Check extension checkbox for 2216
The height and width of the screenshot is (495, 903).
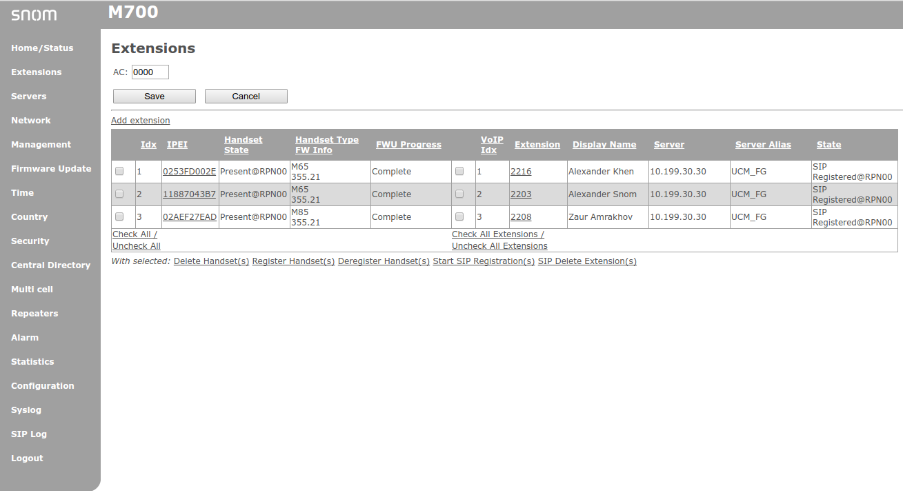(459, 171)
